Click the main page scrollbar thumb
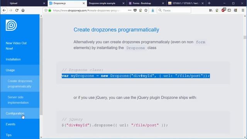The width and height of the screenshot is (247, 139). [245, 37]
